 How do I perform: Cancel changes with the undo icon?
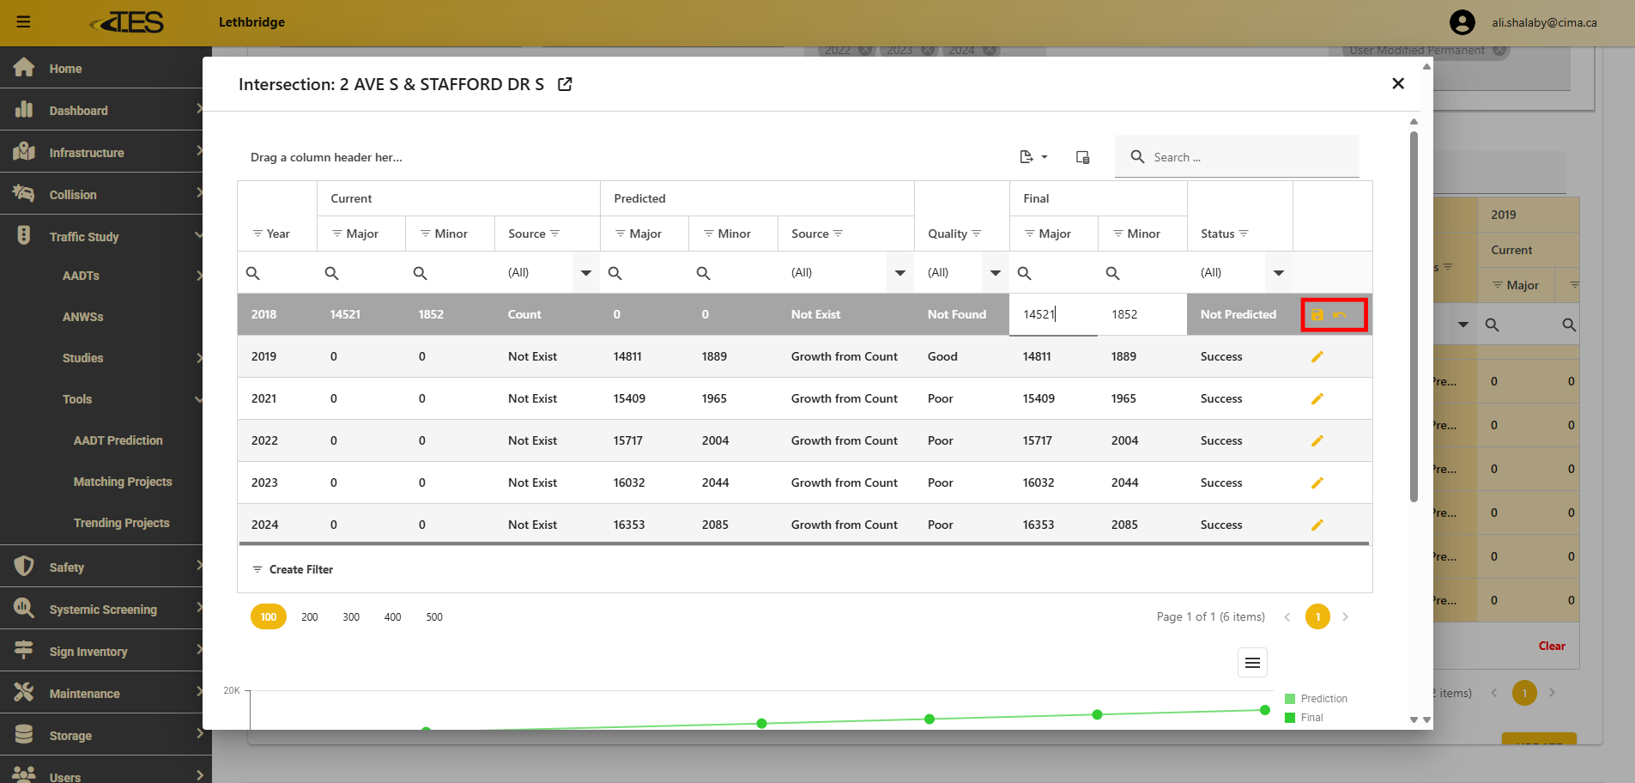click(1340, 315)
